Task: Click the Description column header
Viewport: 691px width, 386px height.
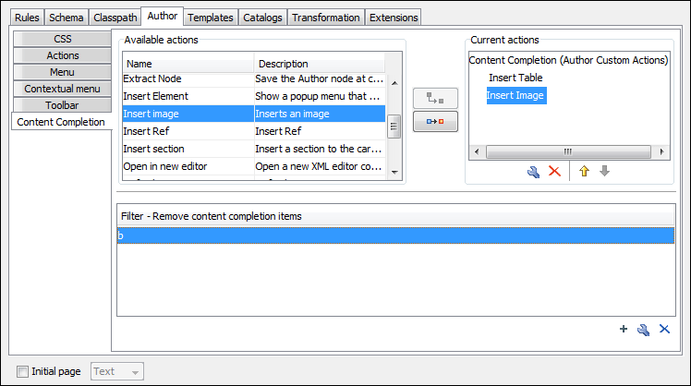Action: [284, 64]
